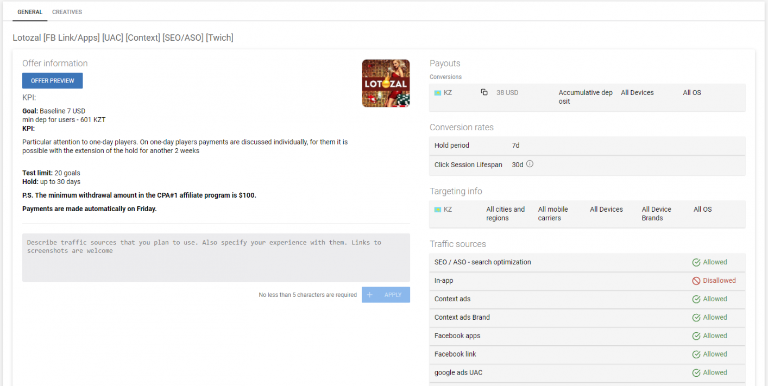Click the Allowed checkmark for SEO / ASO
768x386 pixels.
(x=696, y=262)
